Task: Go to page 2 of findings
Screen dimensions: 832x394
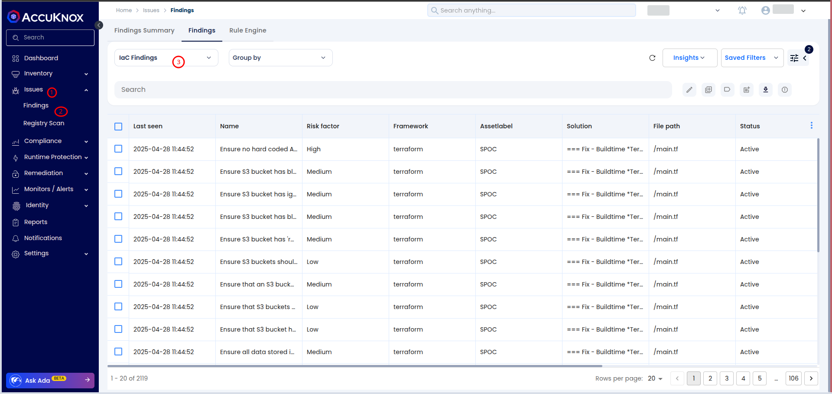Action: coord(710,378)
